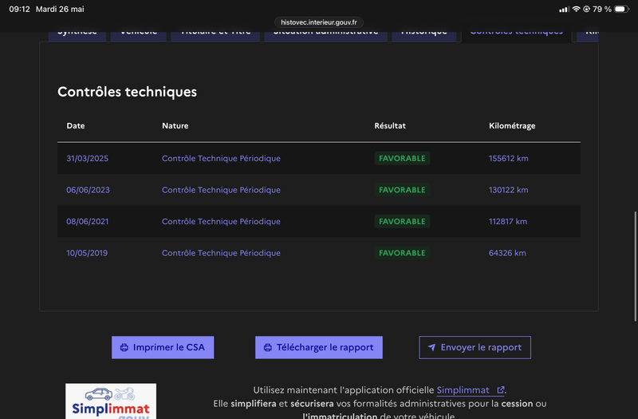The width and height of the screenshot is (638, 419).
Task: Tap the histovec.interieur.gouv.fr address bar
Action: [318, 22]
